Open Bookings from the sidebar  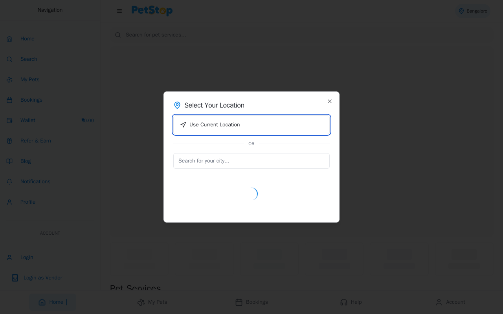click(31, 100)
